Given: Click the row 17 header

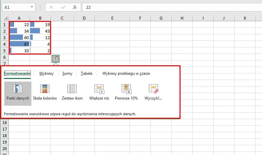Looking at the screenshot, I should pyautogui.click(x=5, y=129).
